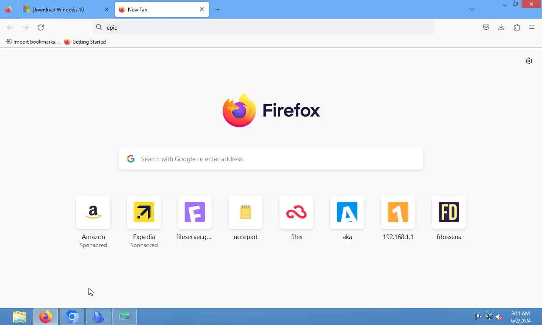Click the Search with Google box
Image resolution: width=542 pixels, height=325 pixels.
click(271, 159)
